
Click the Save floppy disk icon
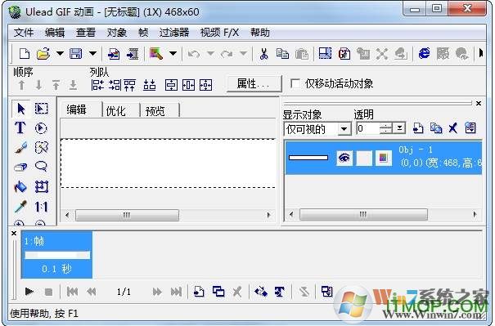pyautogui.click(x=76, y=54)
